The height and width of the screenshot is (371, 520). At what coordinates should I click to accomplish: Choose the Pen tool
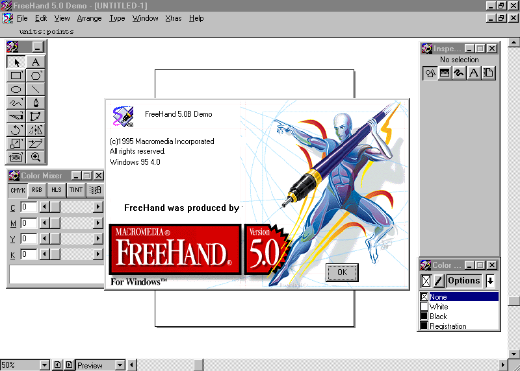(x=36, y=102)
